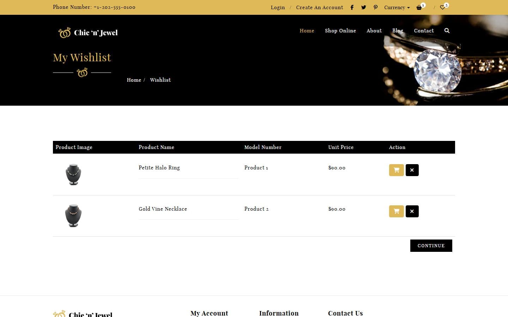Image resolution: width=508 pixels, height=317 pixels.
Task: Go to Home in main navigation
Action: pyautogui.click(x=307, y=31)
